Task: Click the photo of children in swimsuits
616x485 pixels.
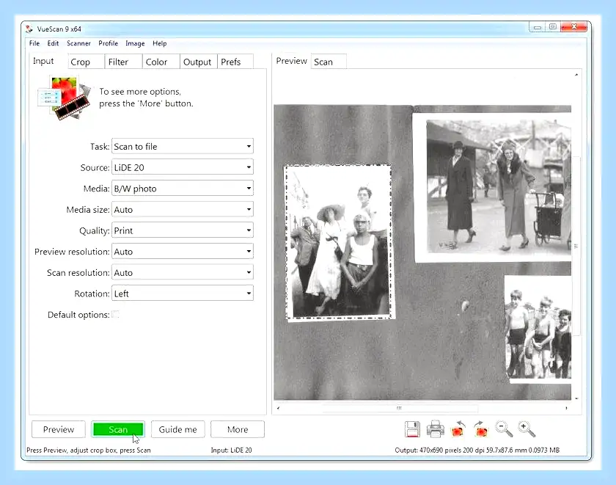Action: click(x=538, y=328)
